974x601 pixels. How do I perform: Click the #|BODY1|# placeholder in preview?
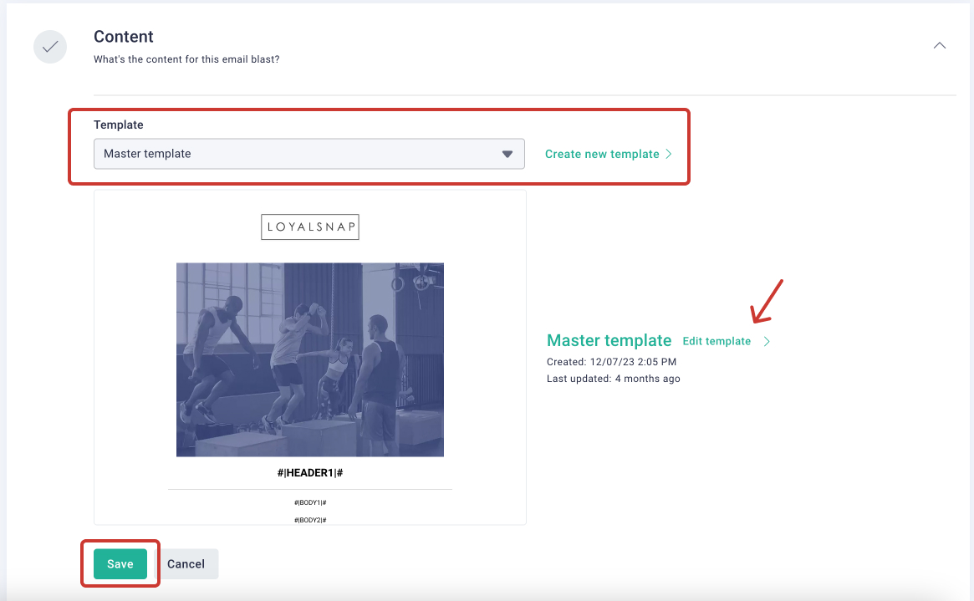pyautogui.click(x=310, y=502)
